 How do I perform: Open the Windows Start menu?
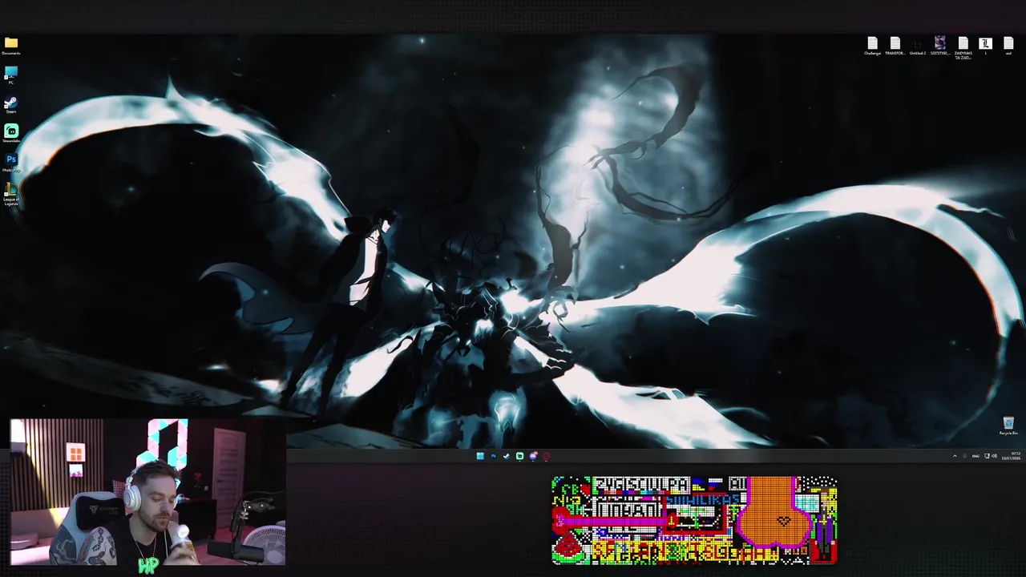[x=480, y=456]
